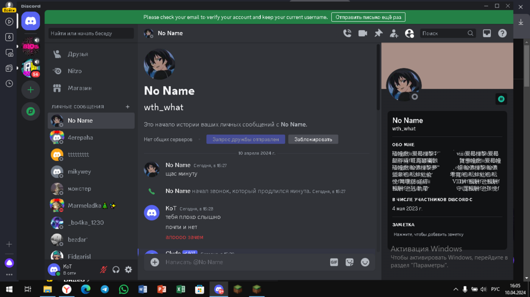The image size is (530, 297).
Task: Click the find or start conversation field
Action: coord(91,33)
